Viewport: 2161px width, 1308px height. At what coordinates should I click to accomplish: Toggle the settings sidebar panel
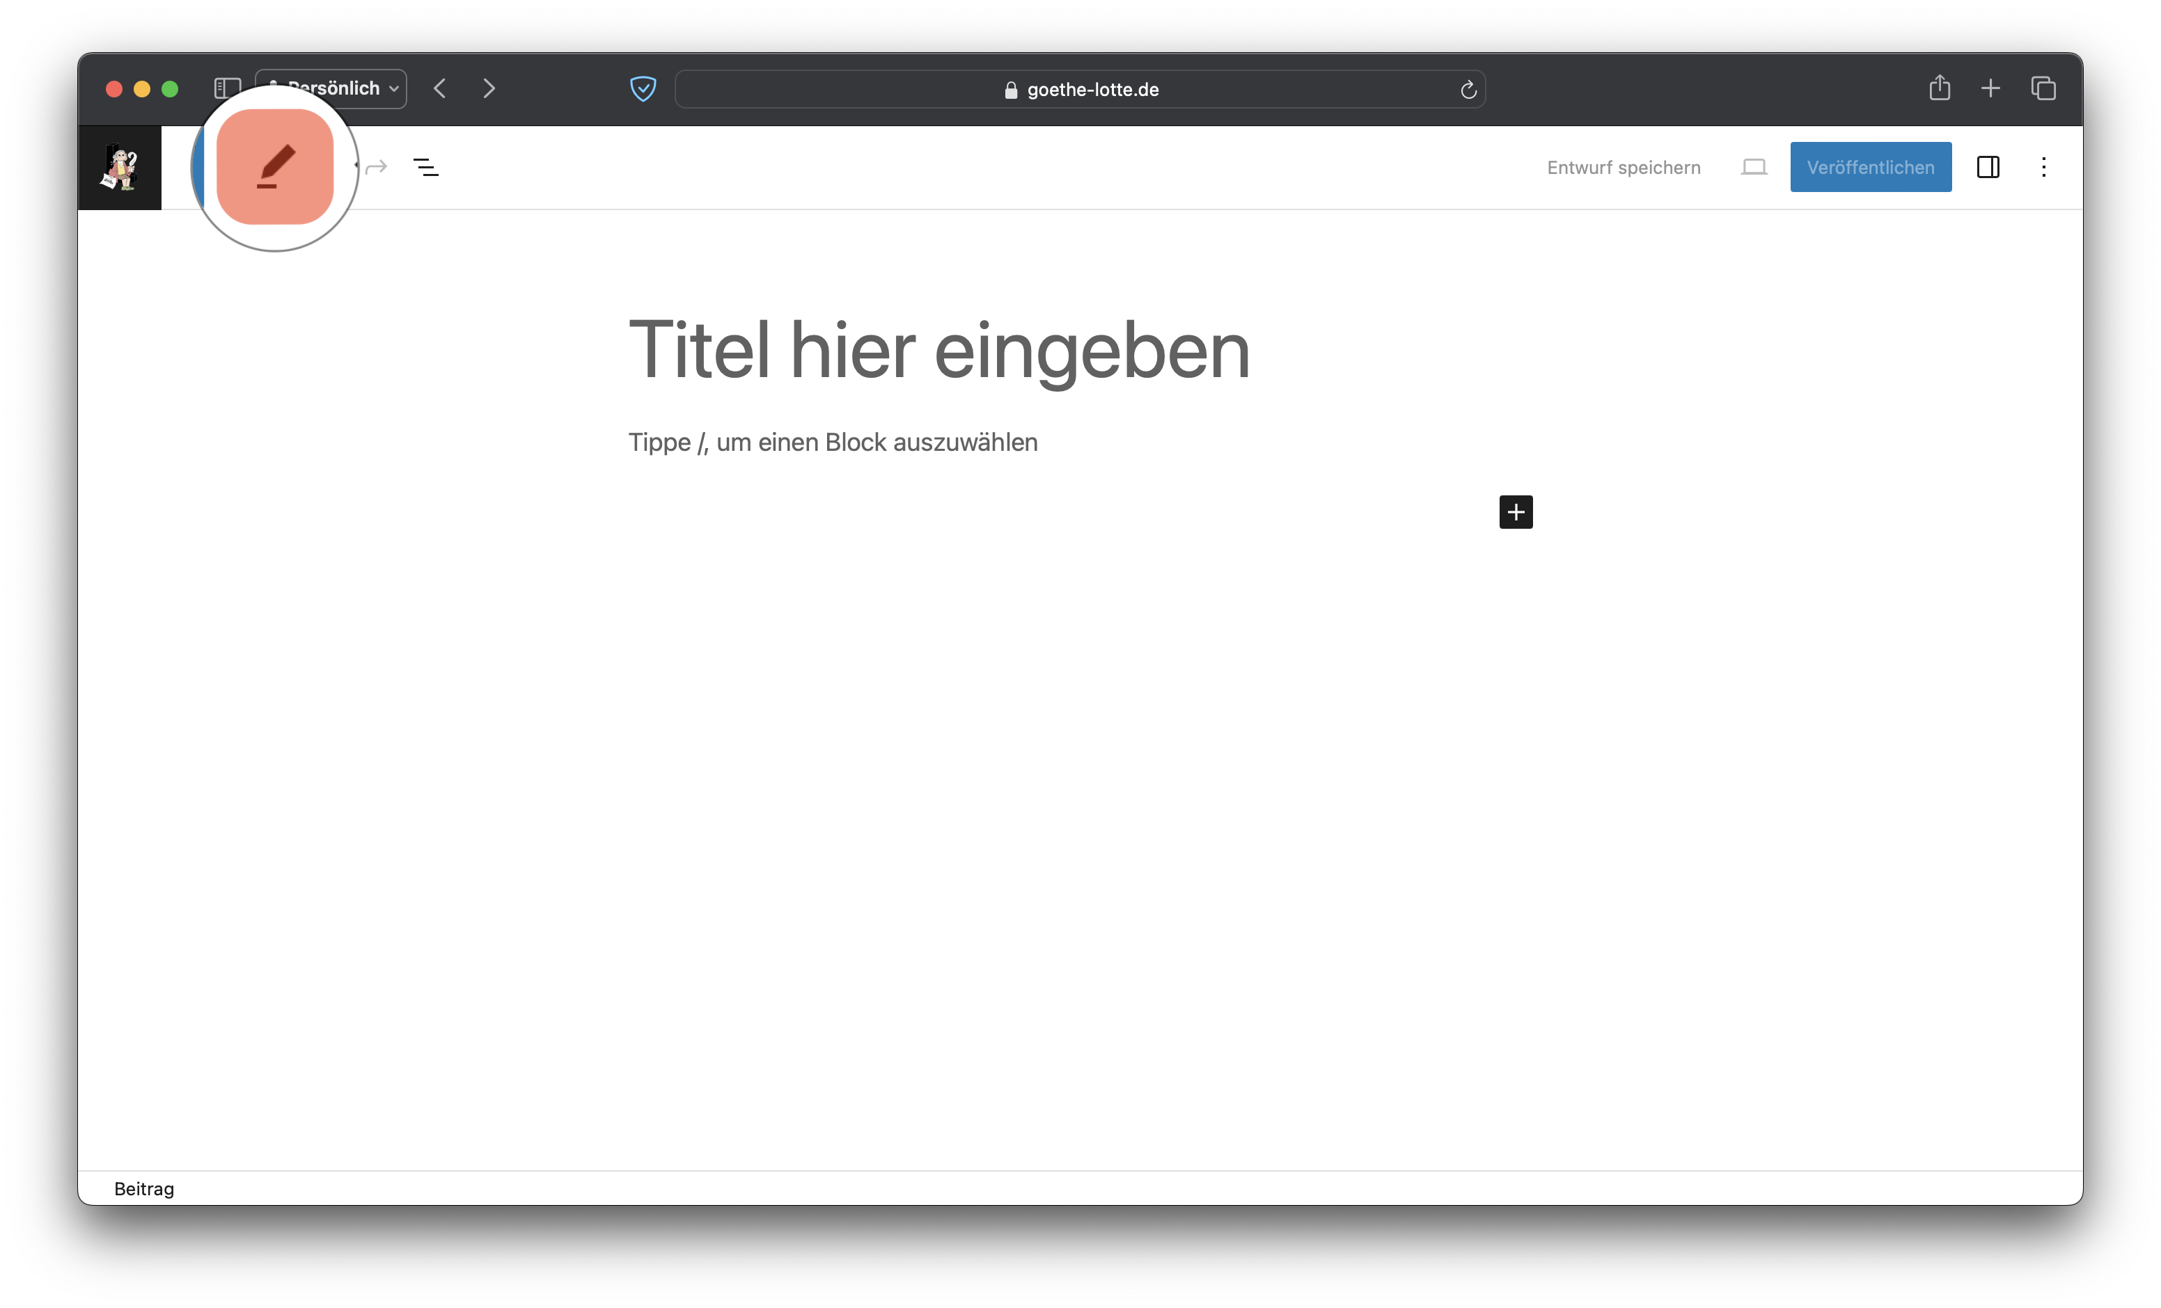tap(1988, 166)
